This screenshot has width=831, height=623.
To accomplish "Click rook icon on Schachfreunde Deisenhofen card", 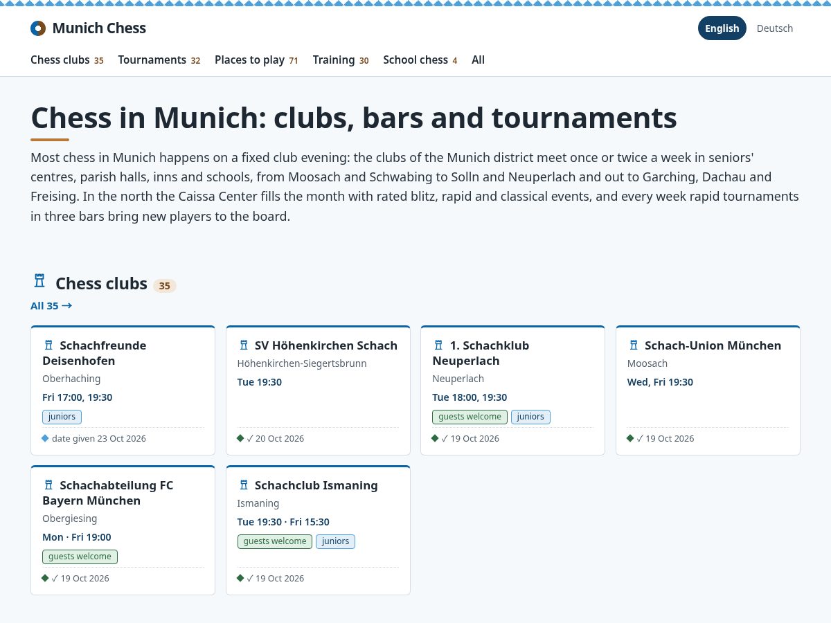I will pos(48,345).
